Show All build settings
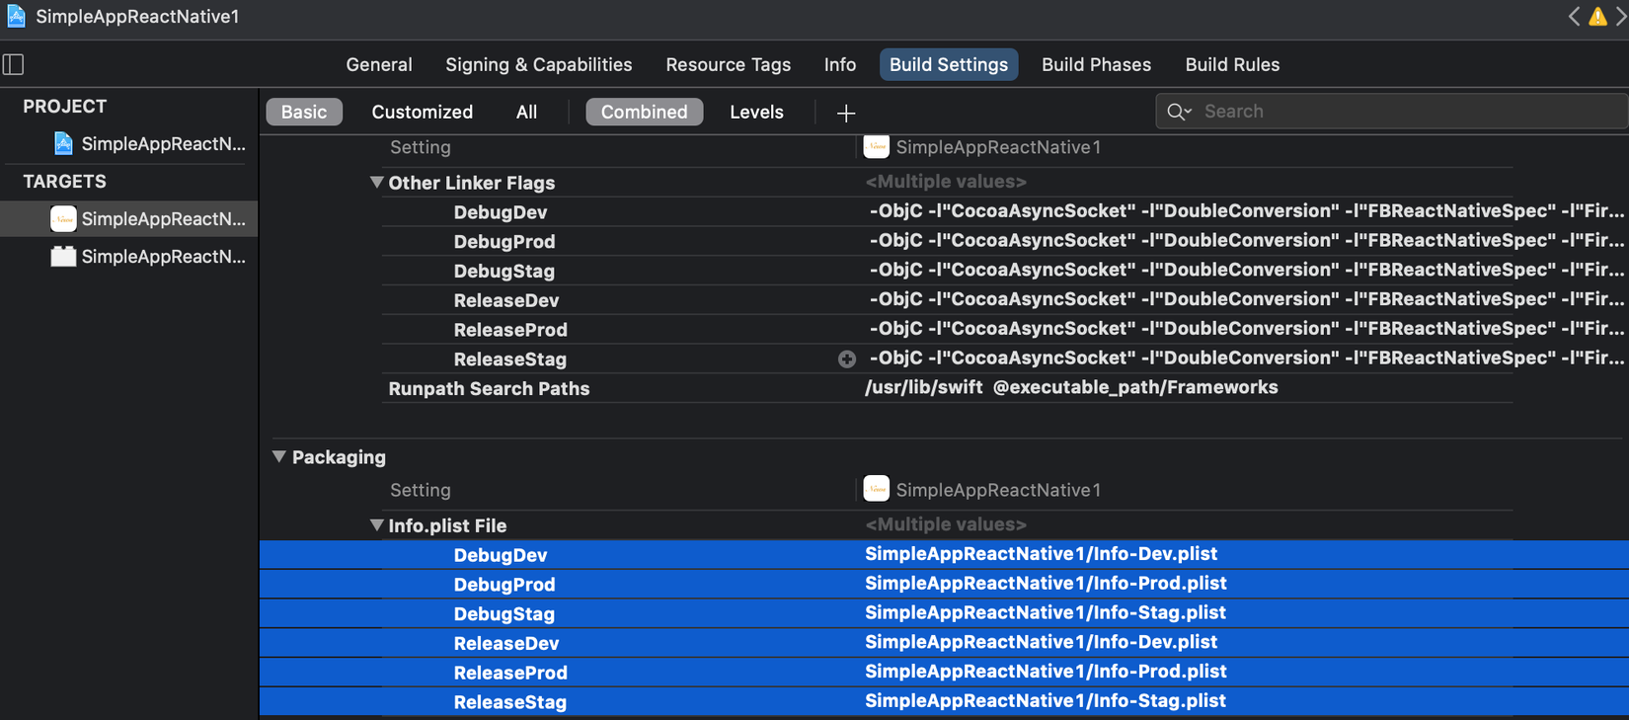The width and height of the screenshot is (1629, 720). [x=526, y=112]
